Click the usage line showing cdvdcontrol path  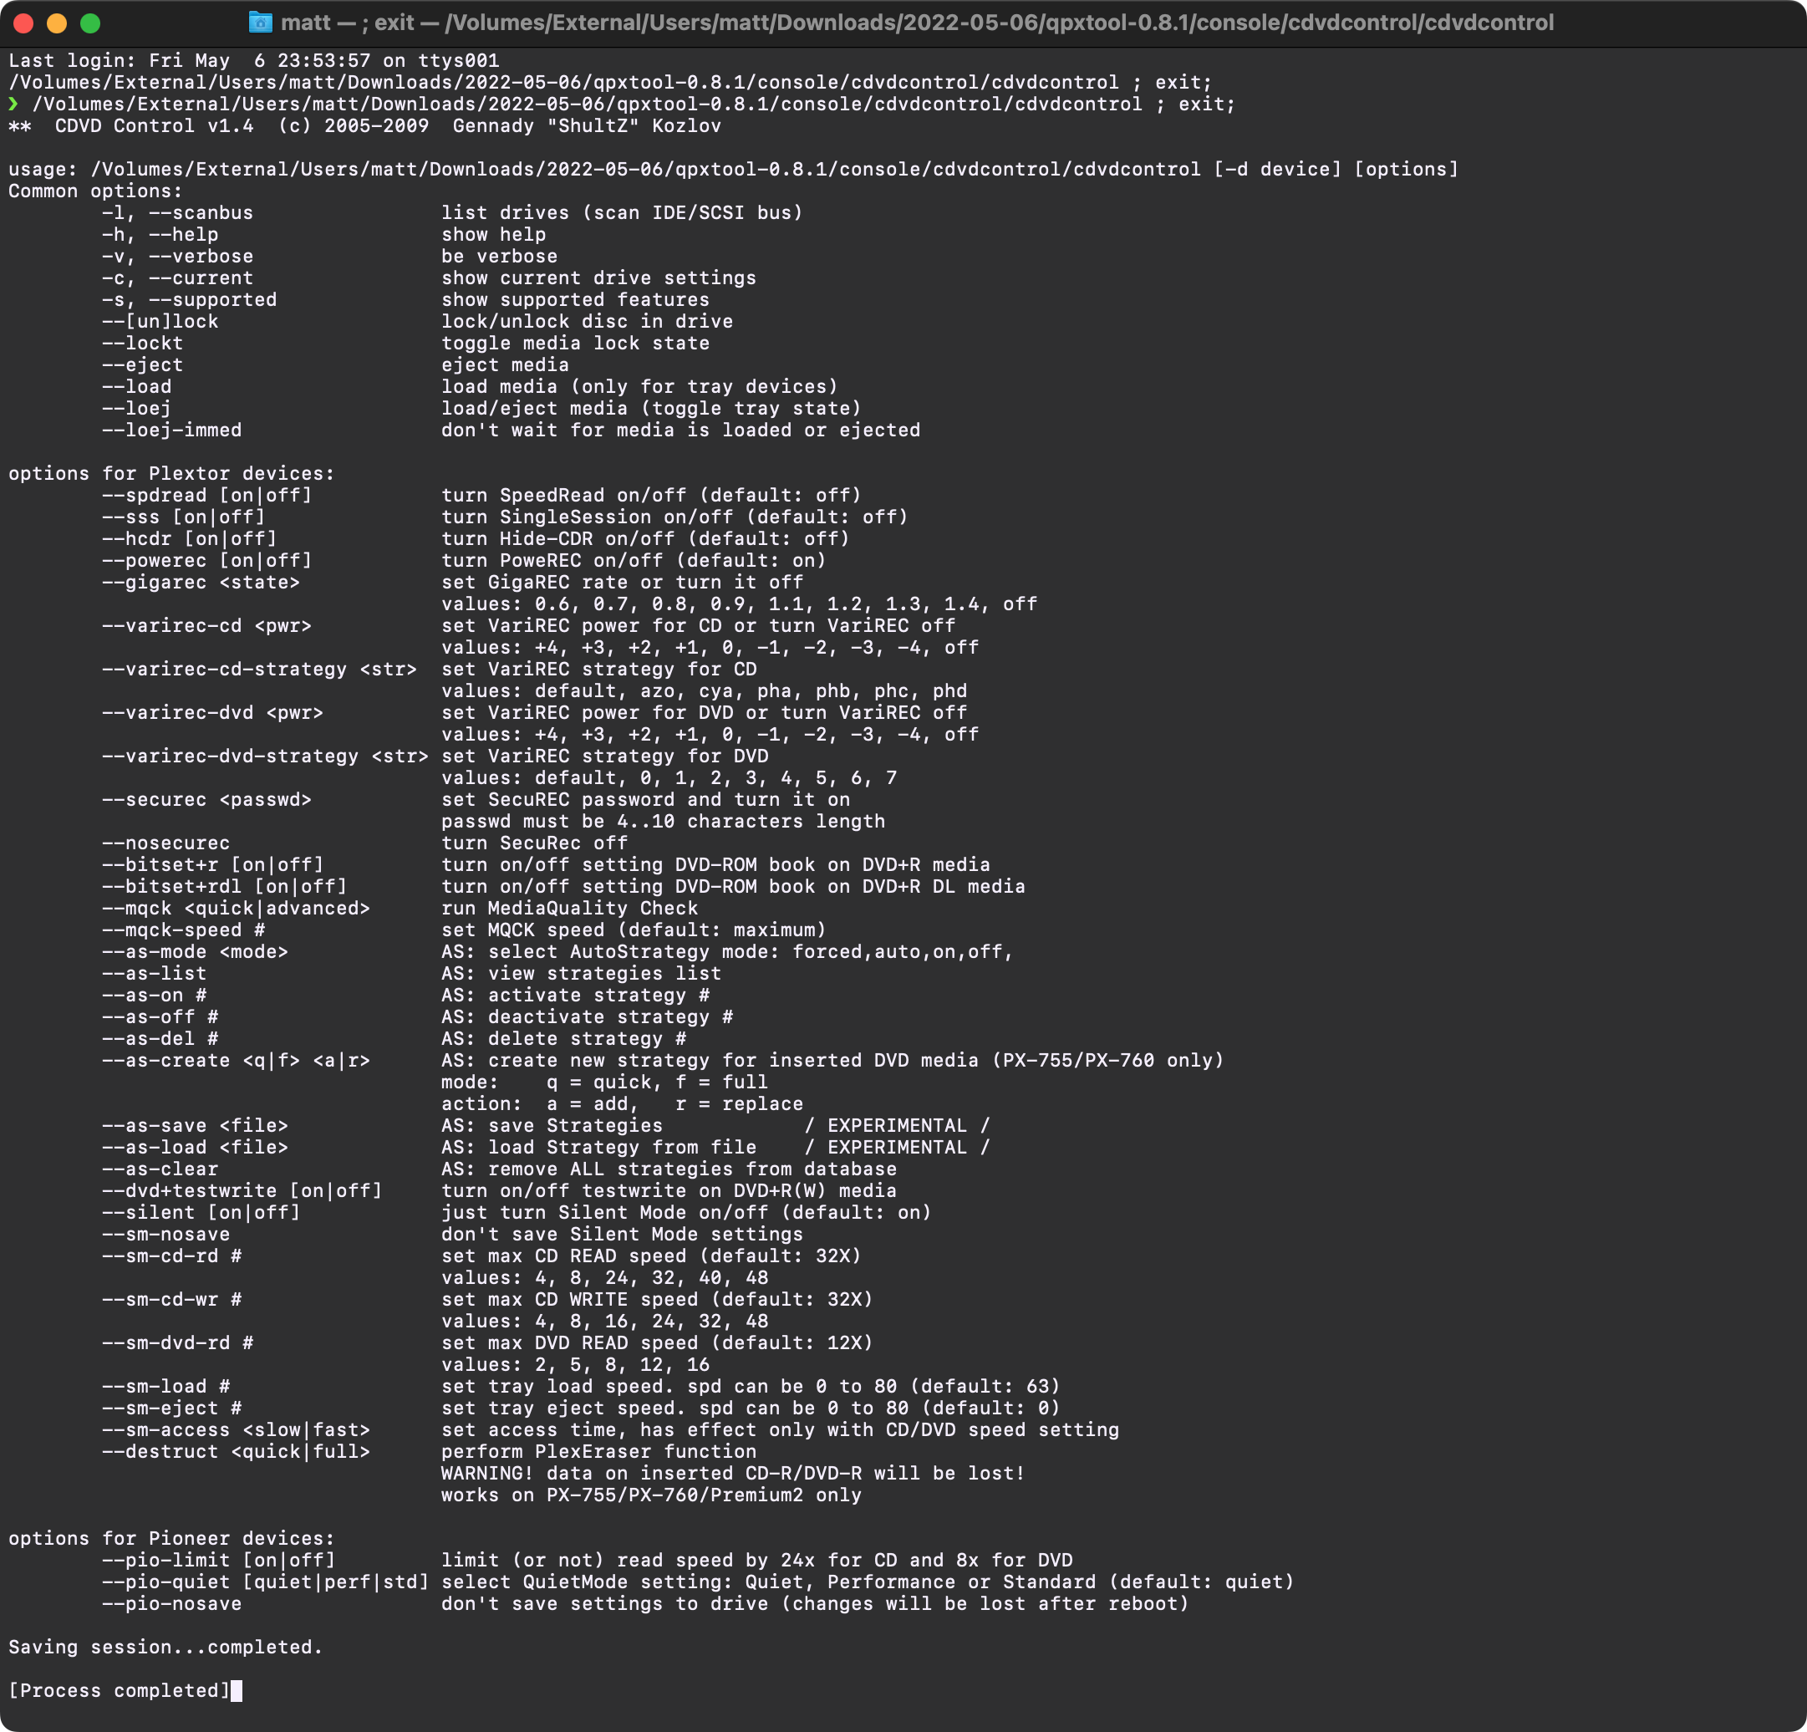click(728, 169)
